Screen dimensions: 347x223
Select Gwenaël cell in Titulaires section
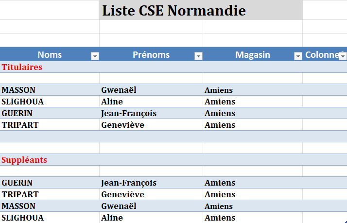click(x=119, y=90)
